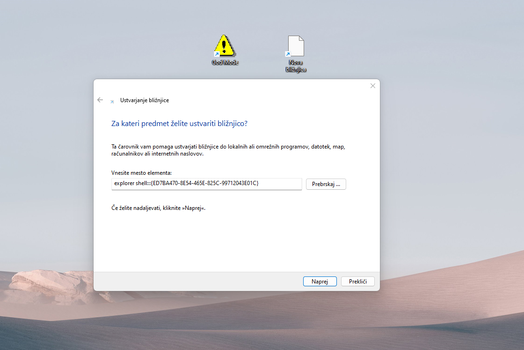Click the Ta čarovnik vam pomaga description paragraph
The width and height of the screenshot is (524, 350).
tap(228, 150)
